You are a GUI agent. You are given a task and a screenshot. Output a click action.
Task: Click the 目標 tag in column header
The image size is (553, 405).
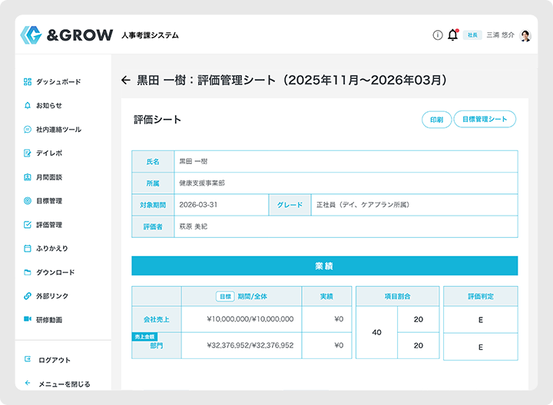[x=225, y=297]
